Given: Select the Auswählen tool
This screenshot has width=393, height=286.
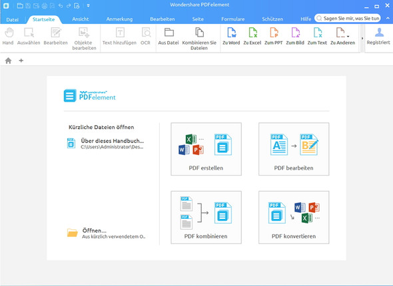Looking at the screenshot, I should (x=29, y=37).
